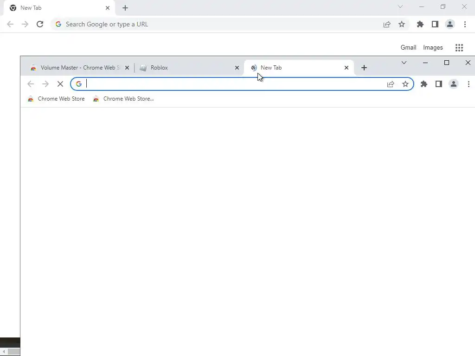Open a new tab in back window
Viewport: 475px width, 356px height.
click(125, 8)
